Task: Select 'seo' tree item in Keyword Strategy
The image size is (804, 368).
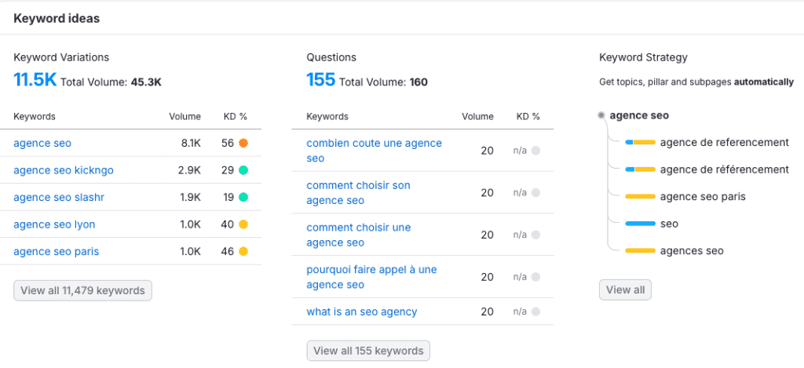Action: click(669, 224)
